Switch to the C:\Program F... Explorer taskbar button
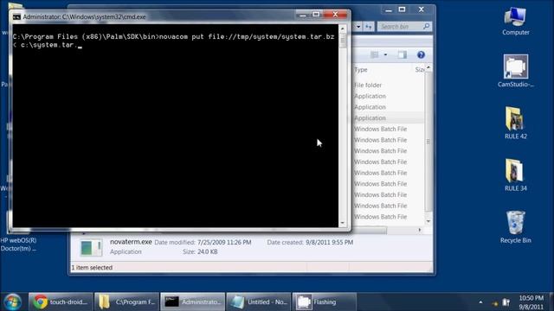Image resolution: width=554 pixels, height=311 pixels. (126, 301)
